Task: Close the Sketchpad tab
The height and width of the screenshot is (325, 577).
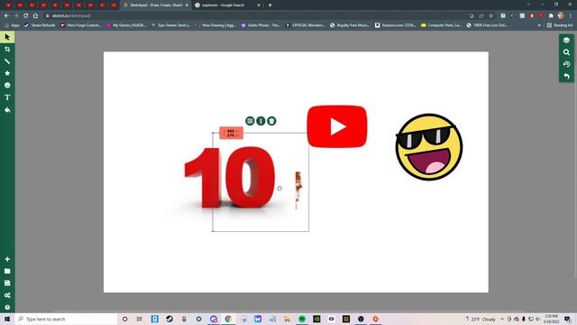Action: (x=187, y=5)
